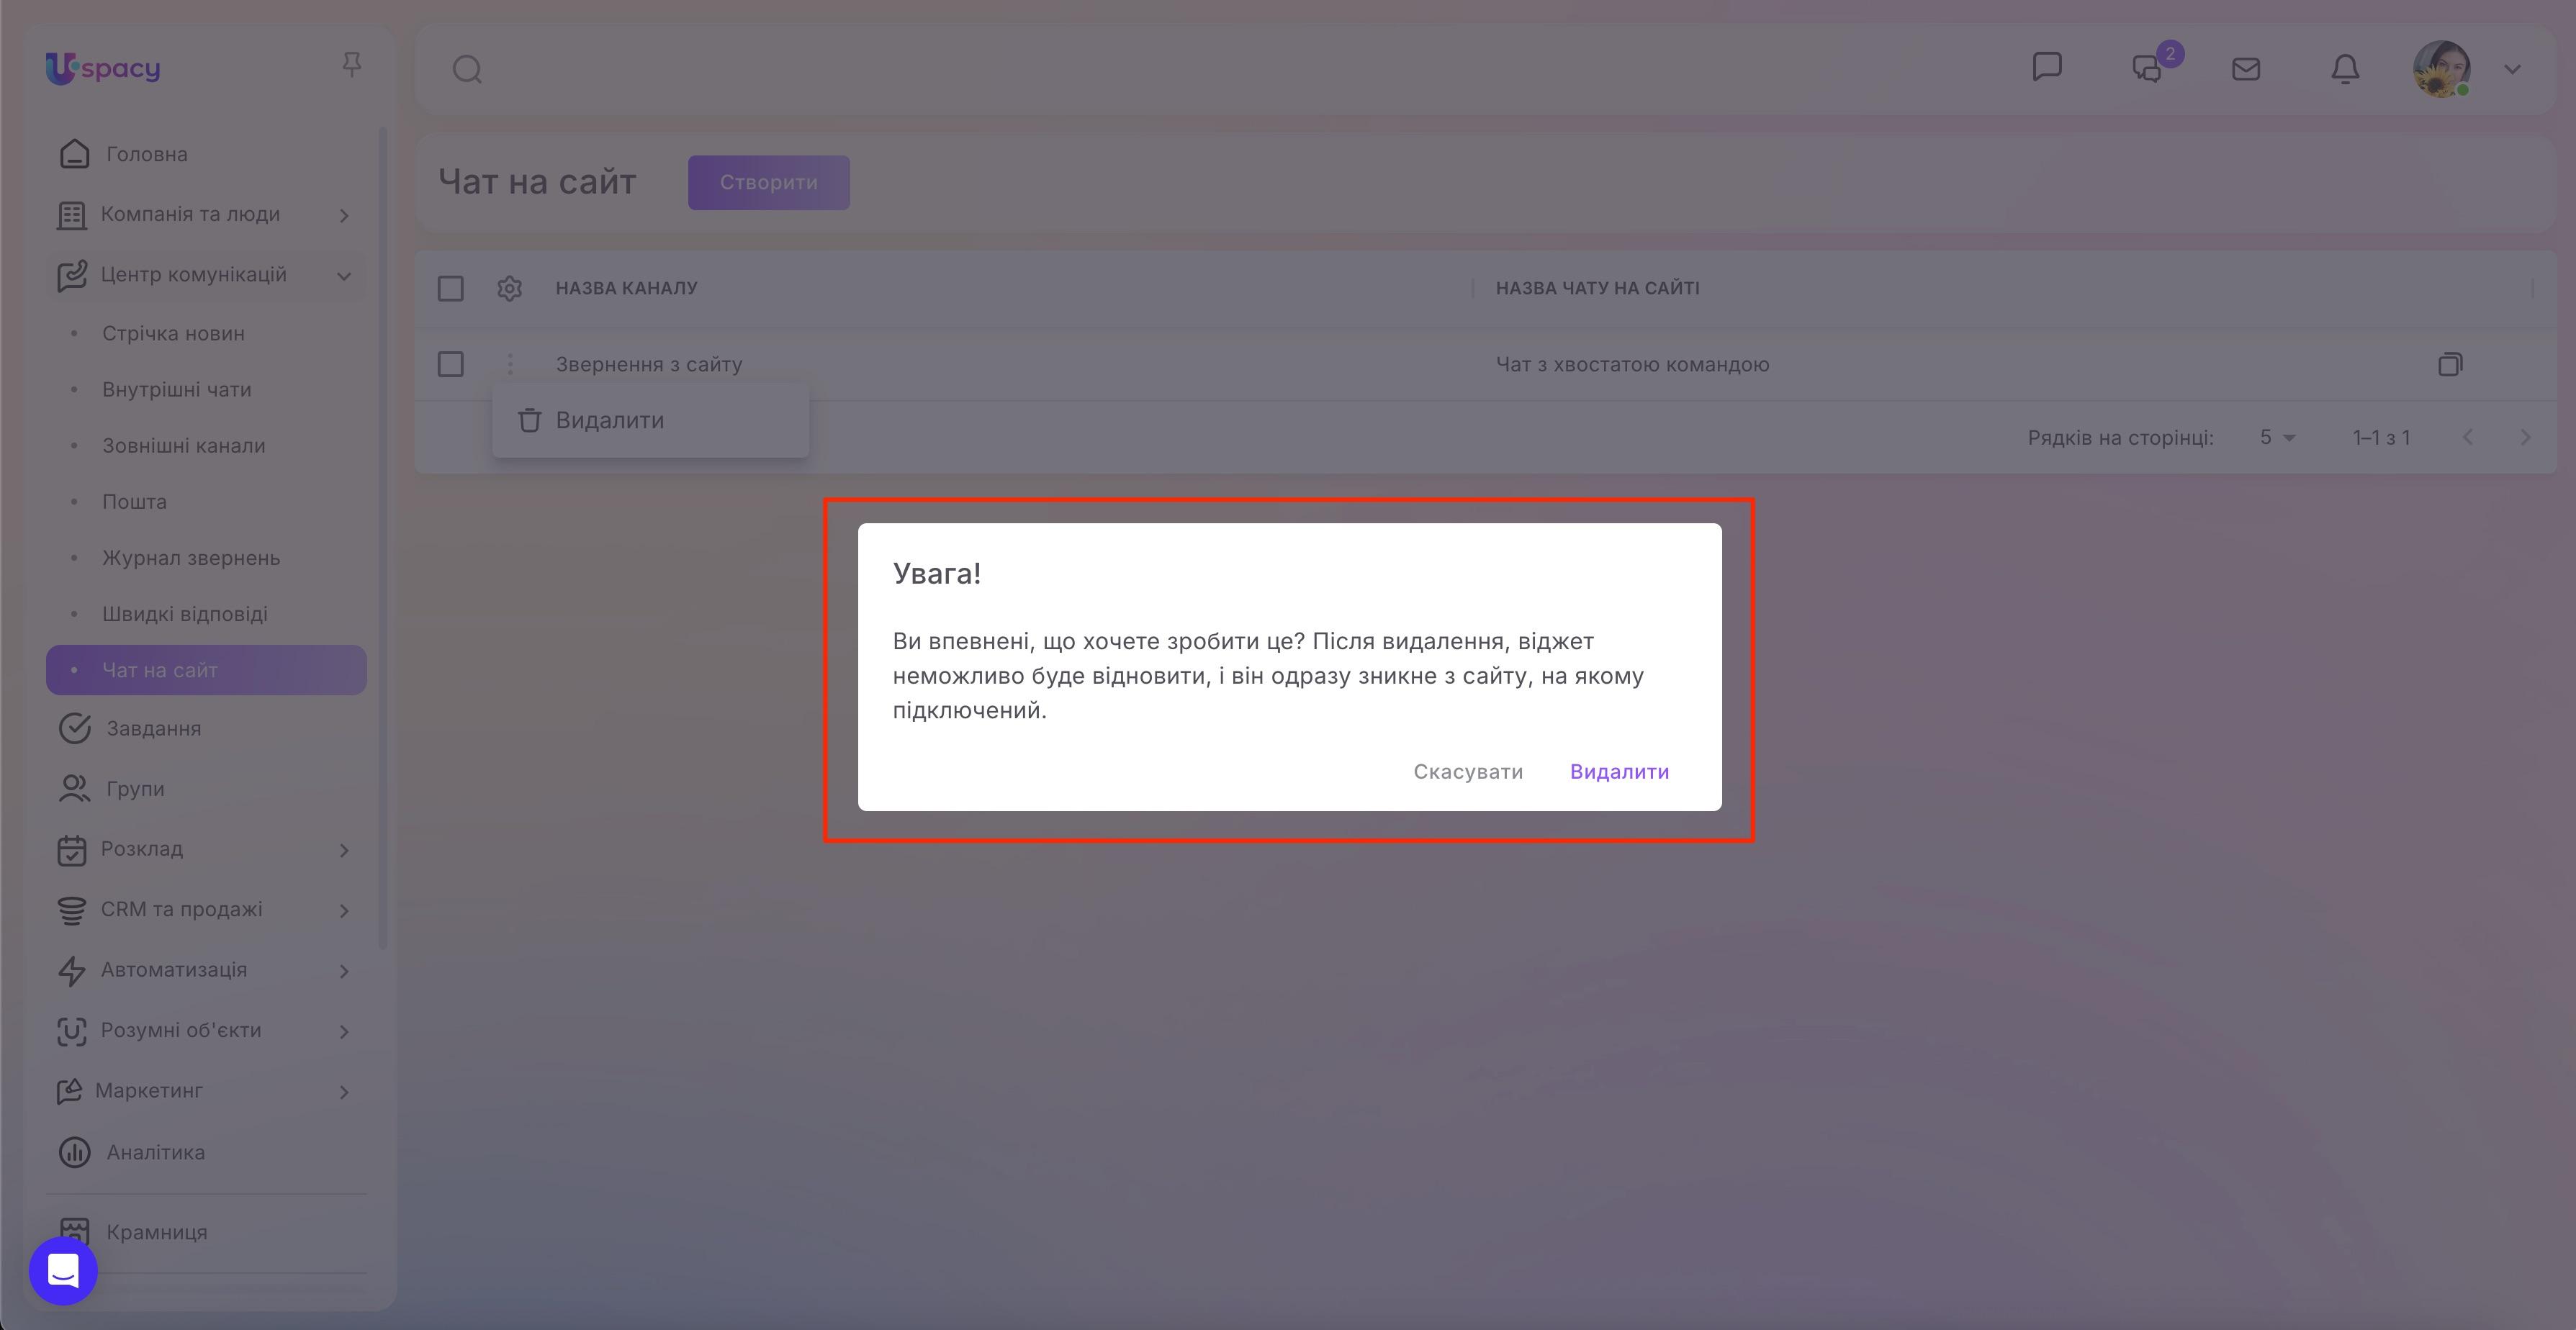Open the notifications bell icon

(x=2345, y=68)
